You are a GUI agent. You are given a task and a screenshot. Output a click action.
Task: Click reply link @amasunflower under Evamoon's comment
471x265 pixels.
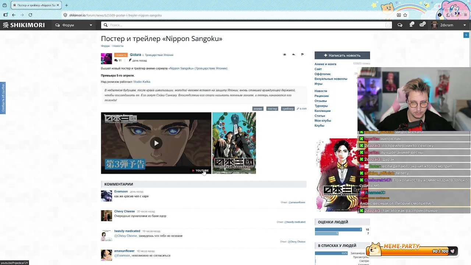pyautogui.click(x=297, y=202)
